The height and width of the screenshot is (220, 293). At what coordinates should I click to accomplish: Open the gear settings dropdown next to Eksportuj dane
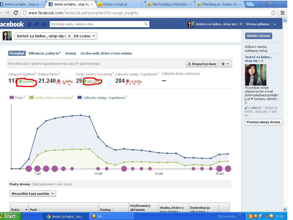click(225, 64)
